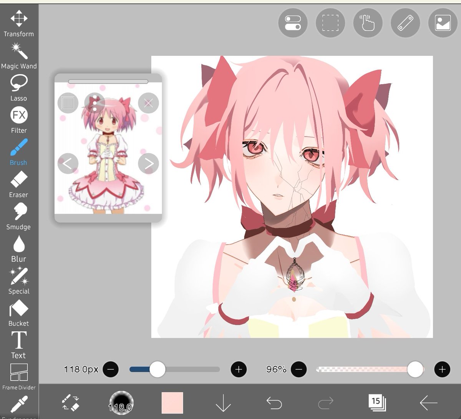
Task: Select the Transform tool
Action: tap(18, 24)
